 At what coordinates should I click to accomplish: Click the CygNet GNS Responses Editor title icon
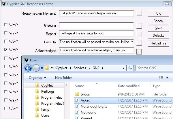pyautogui.click(x=4, y=4)
